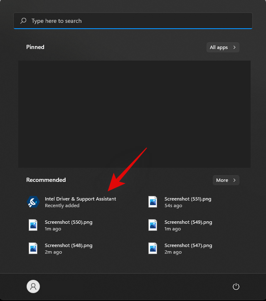This screenshot has height=301, width=266.
Task: Click the Screenshot (547).png file icon
Action: coord(153,248)
